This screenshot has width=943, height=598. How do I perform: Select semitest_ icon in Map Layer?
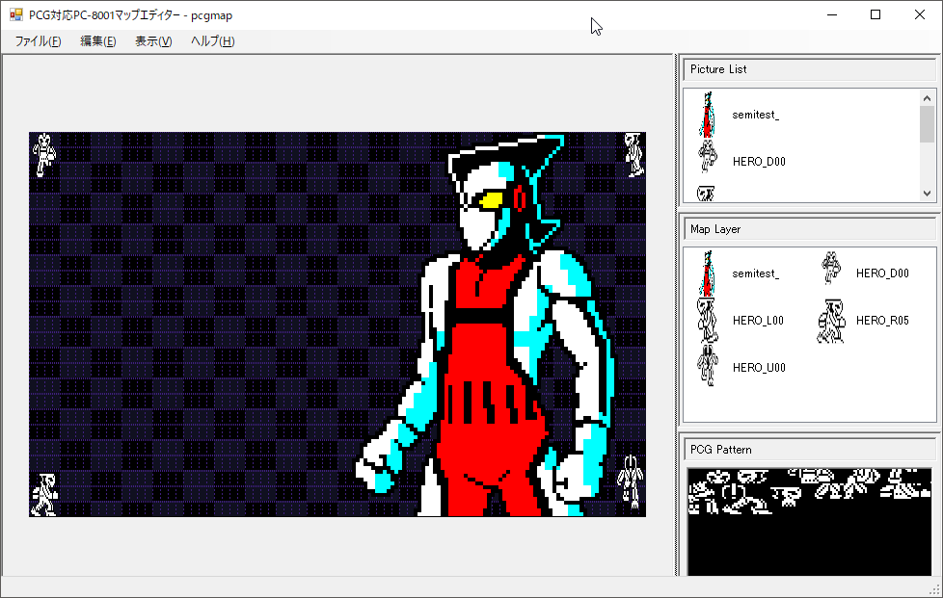[708, 273]
